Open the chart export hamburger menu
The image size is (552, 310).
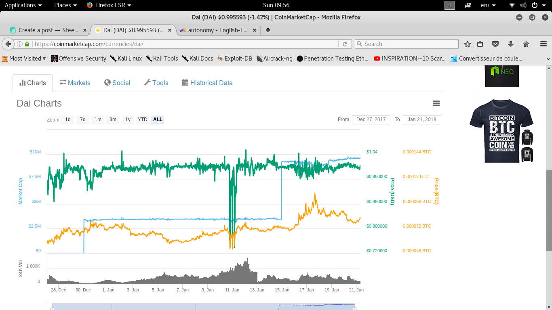(x=436, y=103)
